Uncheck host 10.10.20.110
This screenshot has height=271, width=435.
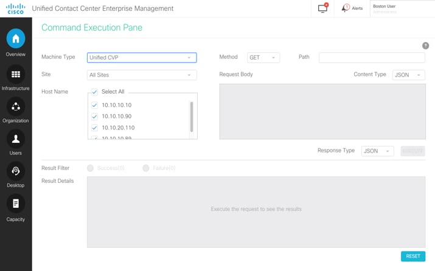click(x=94, y=128)
